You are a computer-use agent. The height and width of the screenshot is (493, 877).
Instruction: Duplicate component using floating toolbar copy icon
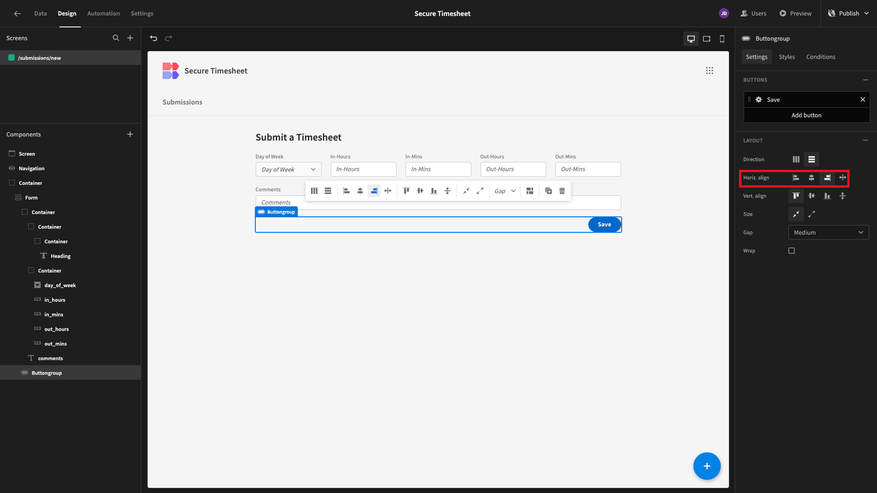[x=549, y=191]
